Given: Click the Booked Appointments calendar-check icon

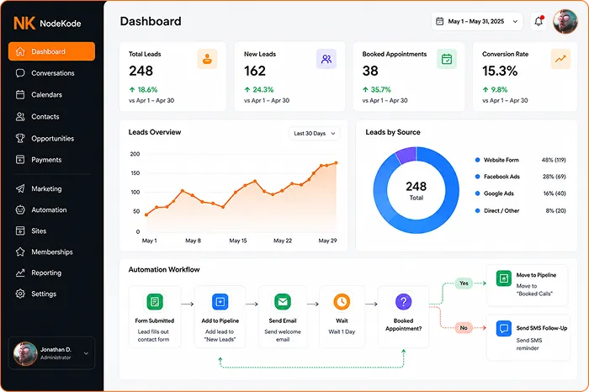Looking at the screenshot, I should pyautogui.click(x=447, y=59).
